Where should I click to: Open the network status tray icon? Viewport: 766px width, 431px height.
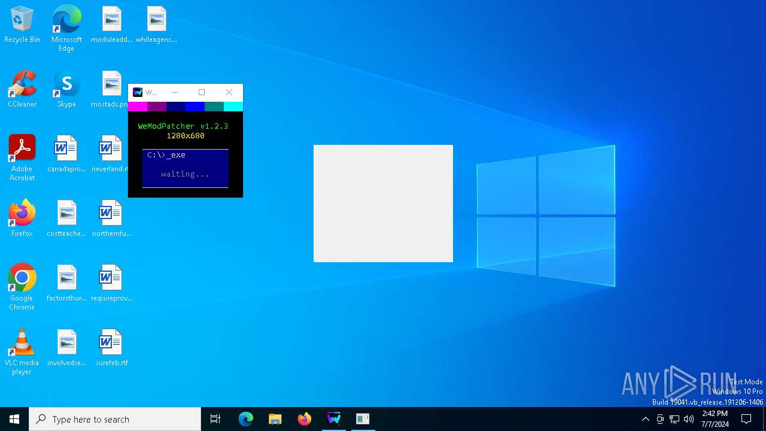674,419
